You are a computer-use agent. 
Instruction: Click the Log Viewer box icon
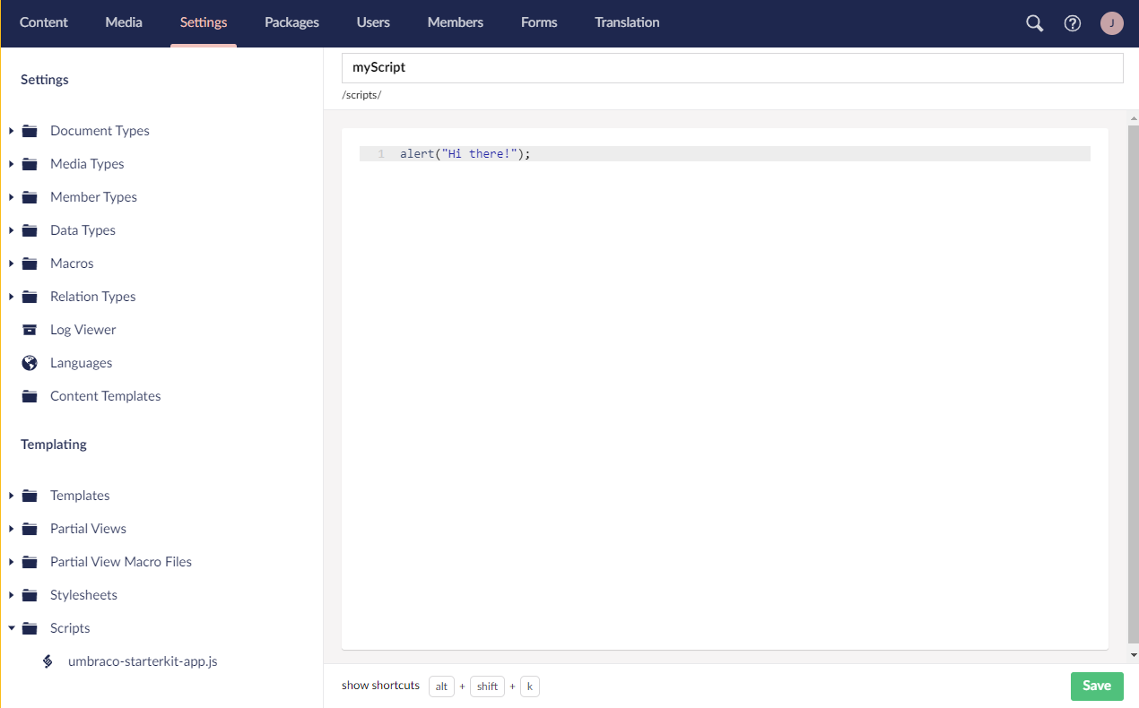[30, 330]
